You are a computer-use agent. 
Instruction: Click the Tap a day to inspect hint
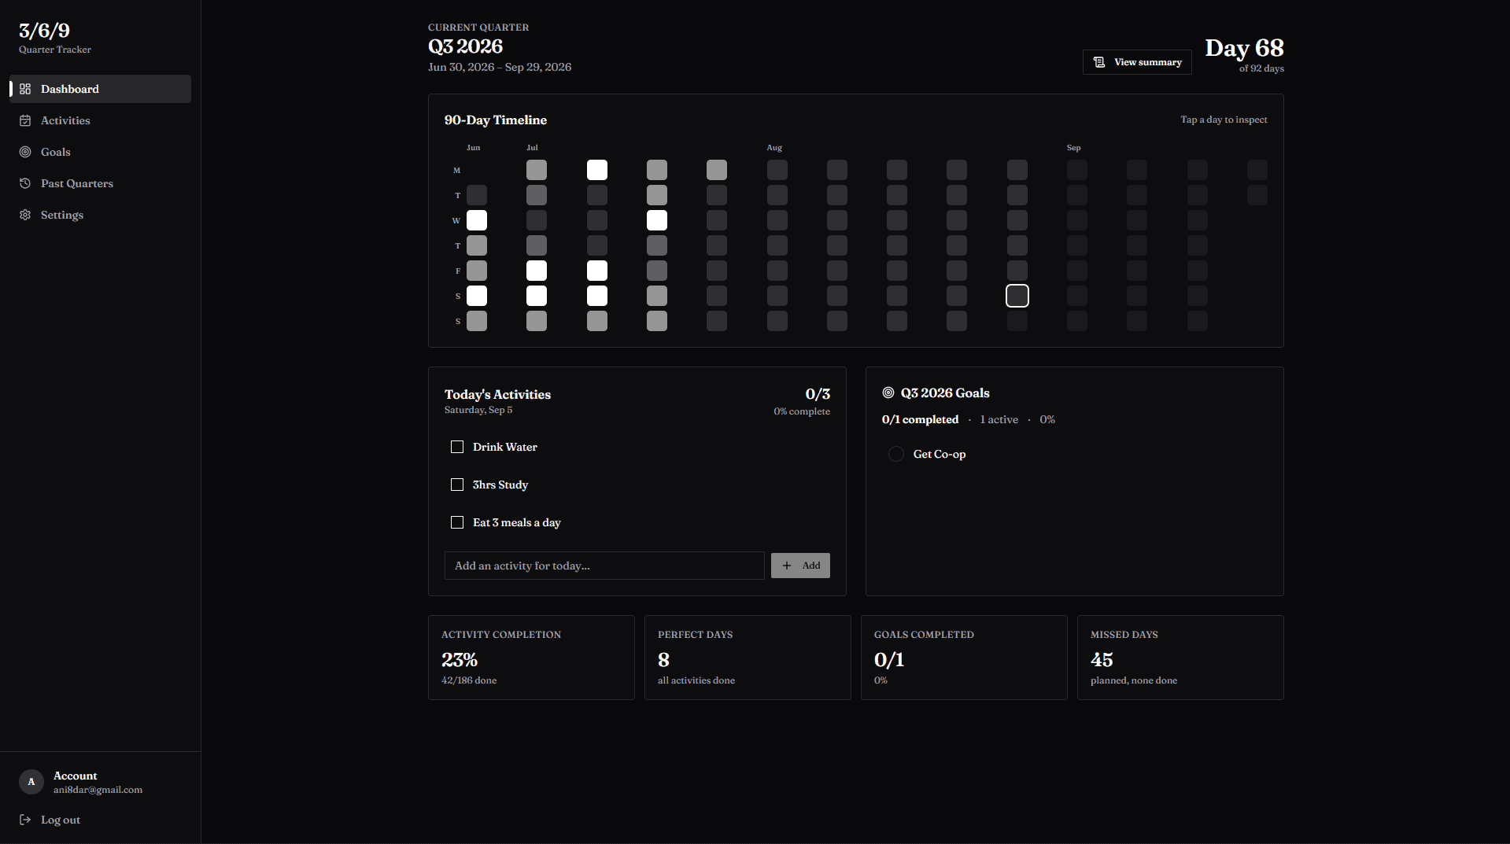coord(1224,120)
